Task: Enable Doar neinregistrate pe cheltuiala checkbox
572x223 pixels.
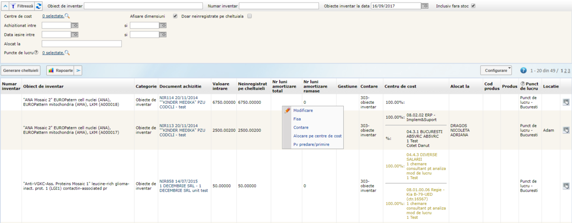Action: (x=249, y=16)
